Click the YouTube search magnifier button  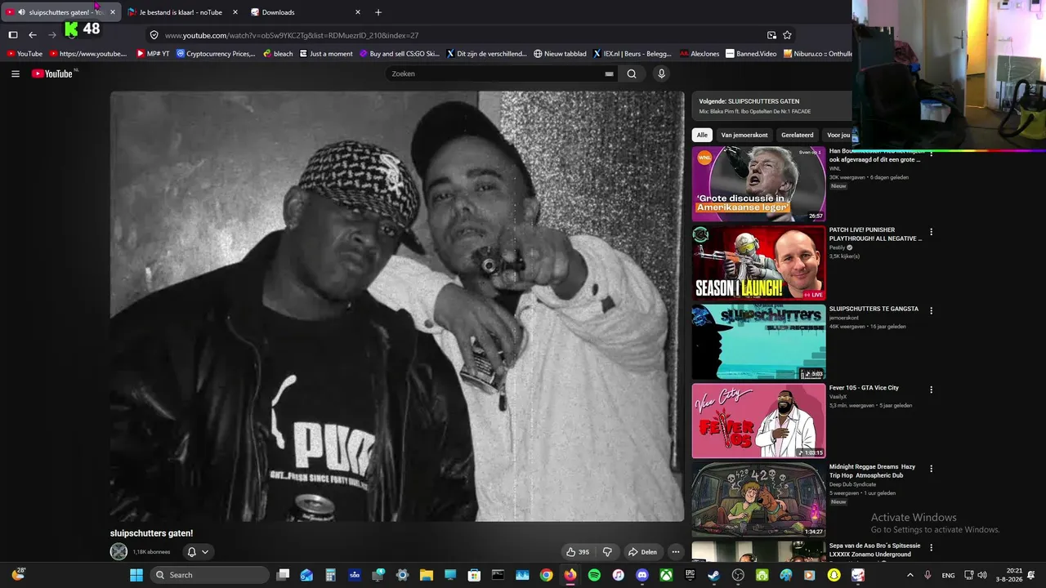(632, 73)
